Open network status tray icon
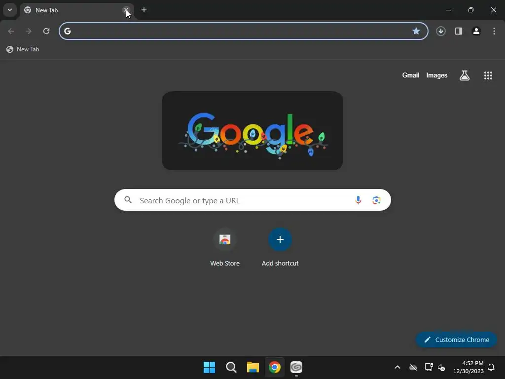Screen dimensions: 505x379 (x=429, y=367)
